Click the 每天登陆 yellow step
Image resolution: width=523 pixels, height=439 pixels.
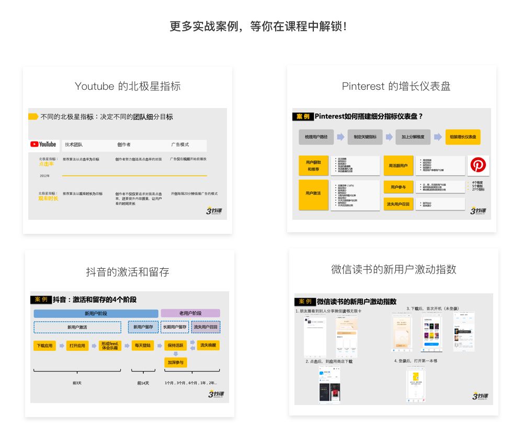coord(143,346)
